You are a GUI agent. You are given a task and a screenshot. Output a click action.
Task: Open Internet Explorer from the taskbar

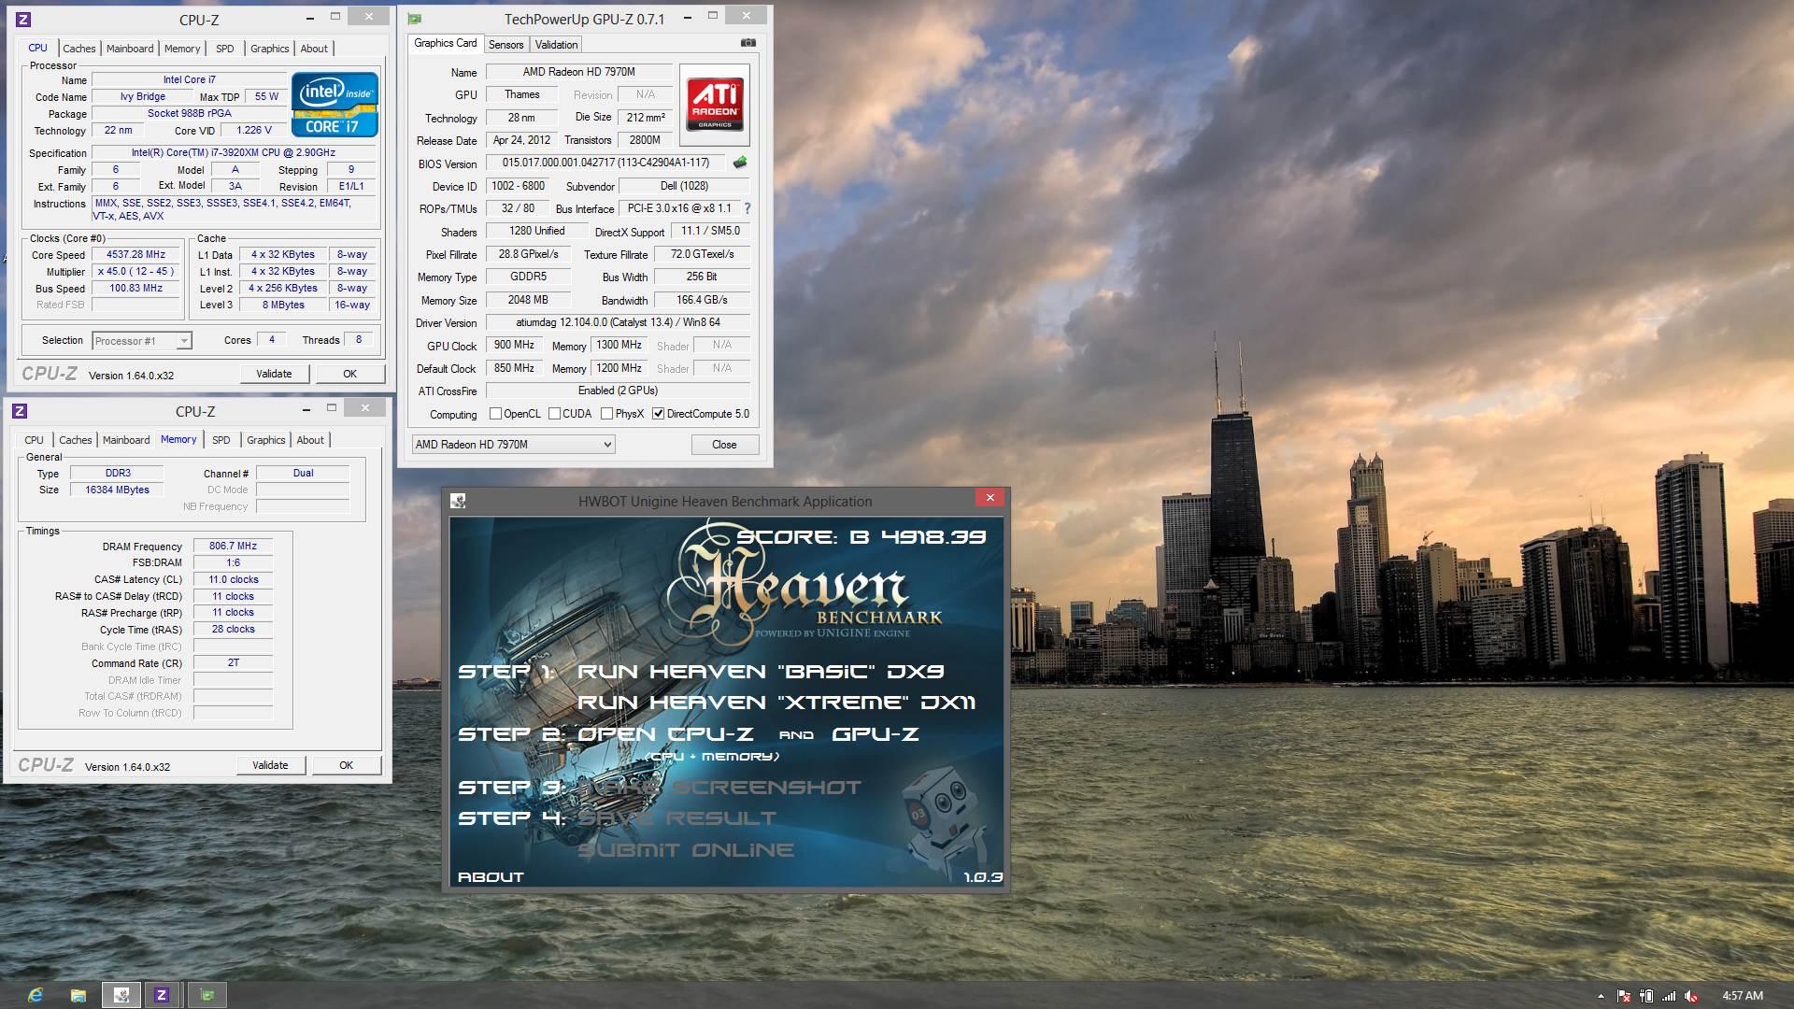(x=36, y=995)
